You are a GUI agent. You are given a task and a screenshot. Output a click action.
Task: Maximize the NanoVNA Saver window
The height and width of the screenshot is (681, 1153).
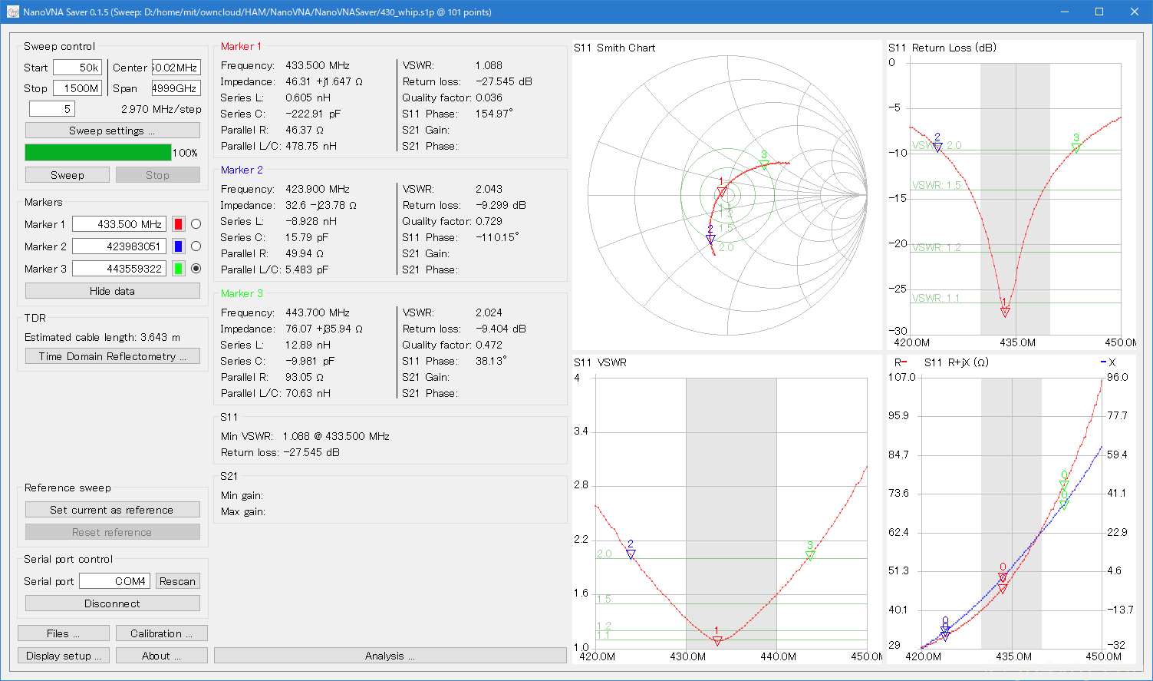(1099, 12)
